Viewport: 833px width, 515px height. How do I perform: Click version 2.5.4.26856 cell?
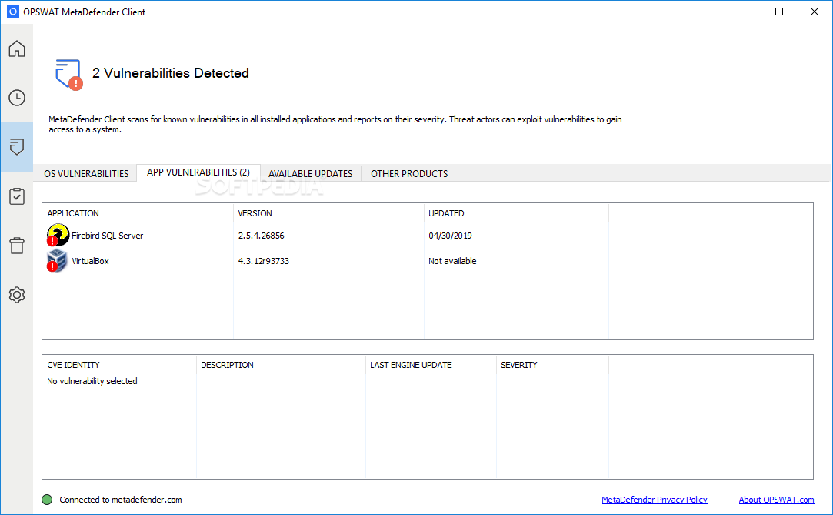click(x=261, y=236)
